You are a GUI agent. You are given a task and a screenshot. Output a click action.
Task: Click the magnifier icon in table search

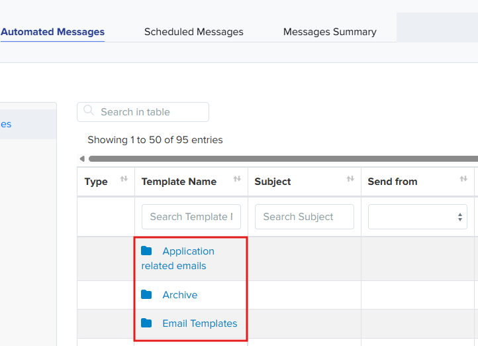pos(89,111)
